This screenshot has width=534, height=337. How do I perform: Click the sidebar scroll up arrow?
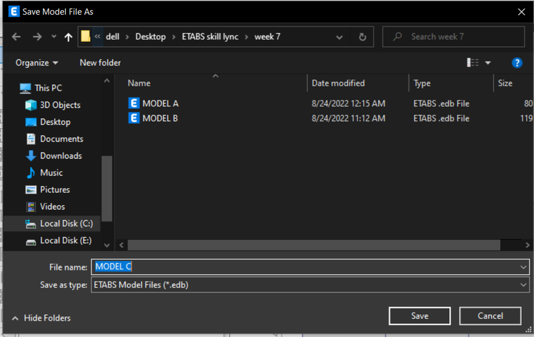[x=107, y=81]
